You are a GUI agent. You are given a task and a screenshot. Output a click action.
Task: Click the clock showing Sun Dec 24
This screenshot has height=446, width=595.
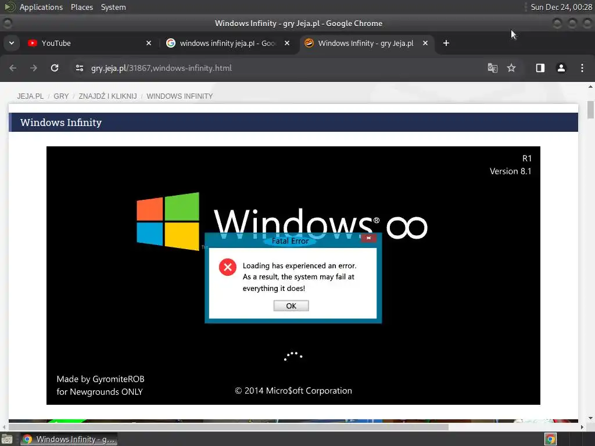tap(561, 7)
